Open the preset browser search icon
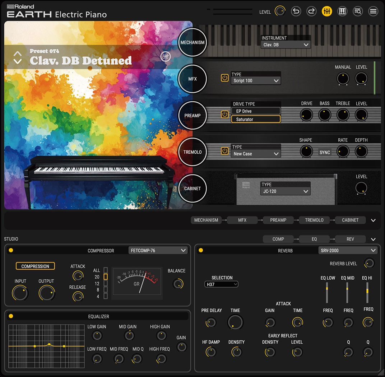This screenshot has width=385, height=377. pyautogui.click(x=358, y=11)
